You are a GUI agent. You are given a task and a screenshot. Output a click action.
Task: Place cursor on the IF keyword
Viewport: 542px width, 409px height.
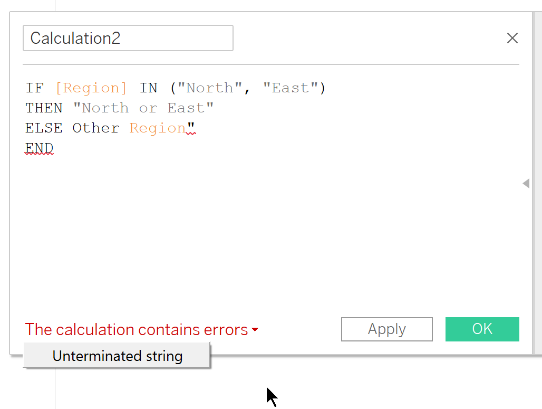coord(34,88)
